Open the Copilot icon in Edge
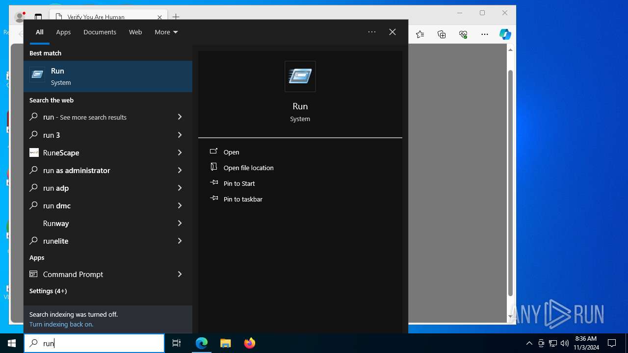The width and height of the screenshot is (628, 353). click(505, 34)
